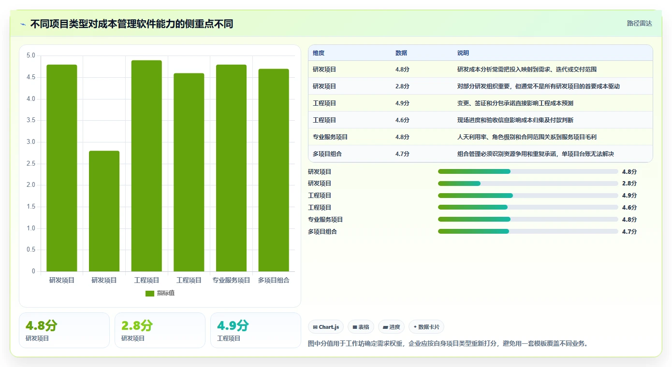The width and height of the screenshot is (672, 367).
Task: Click the 维度 column header
Action: [x=319, y=53]
